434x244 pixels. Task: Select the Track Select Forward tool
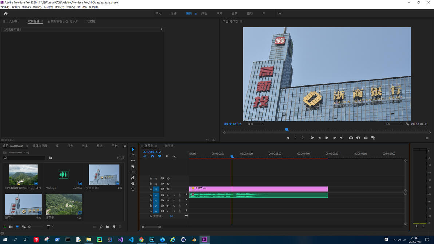[x=133, y=155]
